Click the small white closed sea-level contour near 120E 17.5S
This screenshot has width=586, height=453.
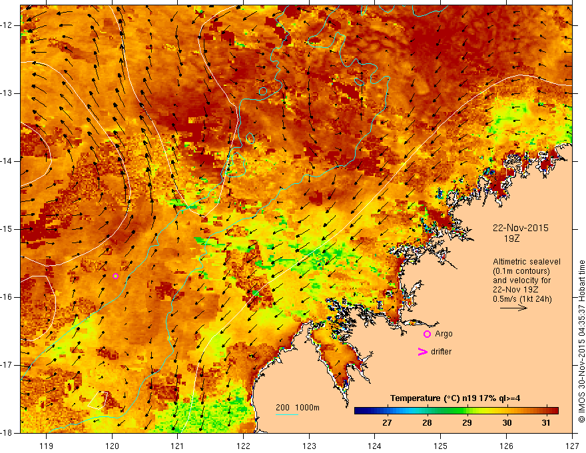click(98, 400)
